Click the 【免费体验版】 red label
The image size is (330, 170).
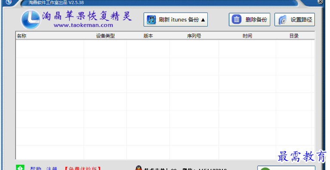coord(83,168)
